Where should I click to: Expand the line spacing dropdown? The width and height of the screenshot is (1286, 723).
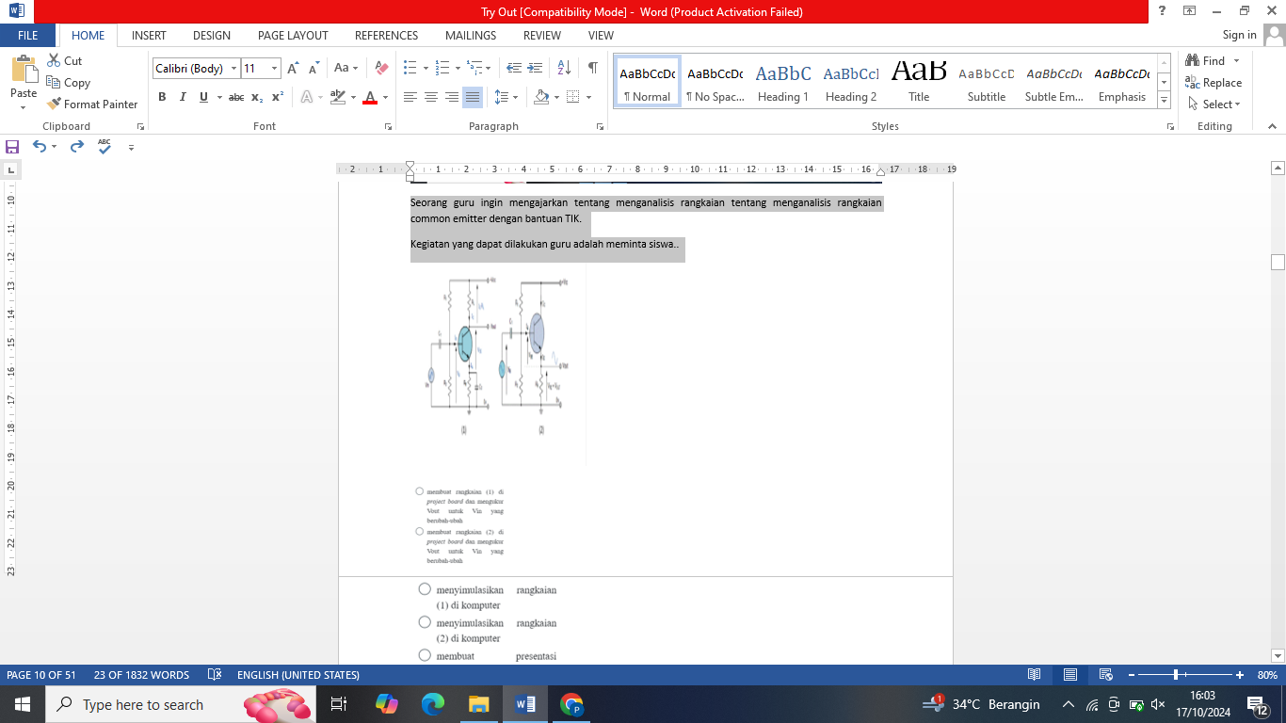tap(506, 97)
